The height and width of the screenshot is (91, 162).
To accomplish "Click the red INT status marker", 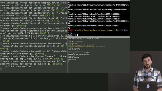I will coord(71,30).
